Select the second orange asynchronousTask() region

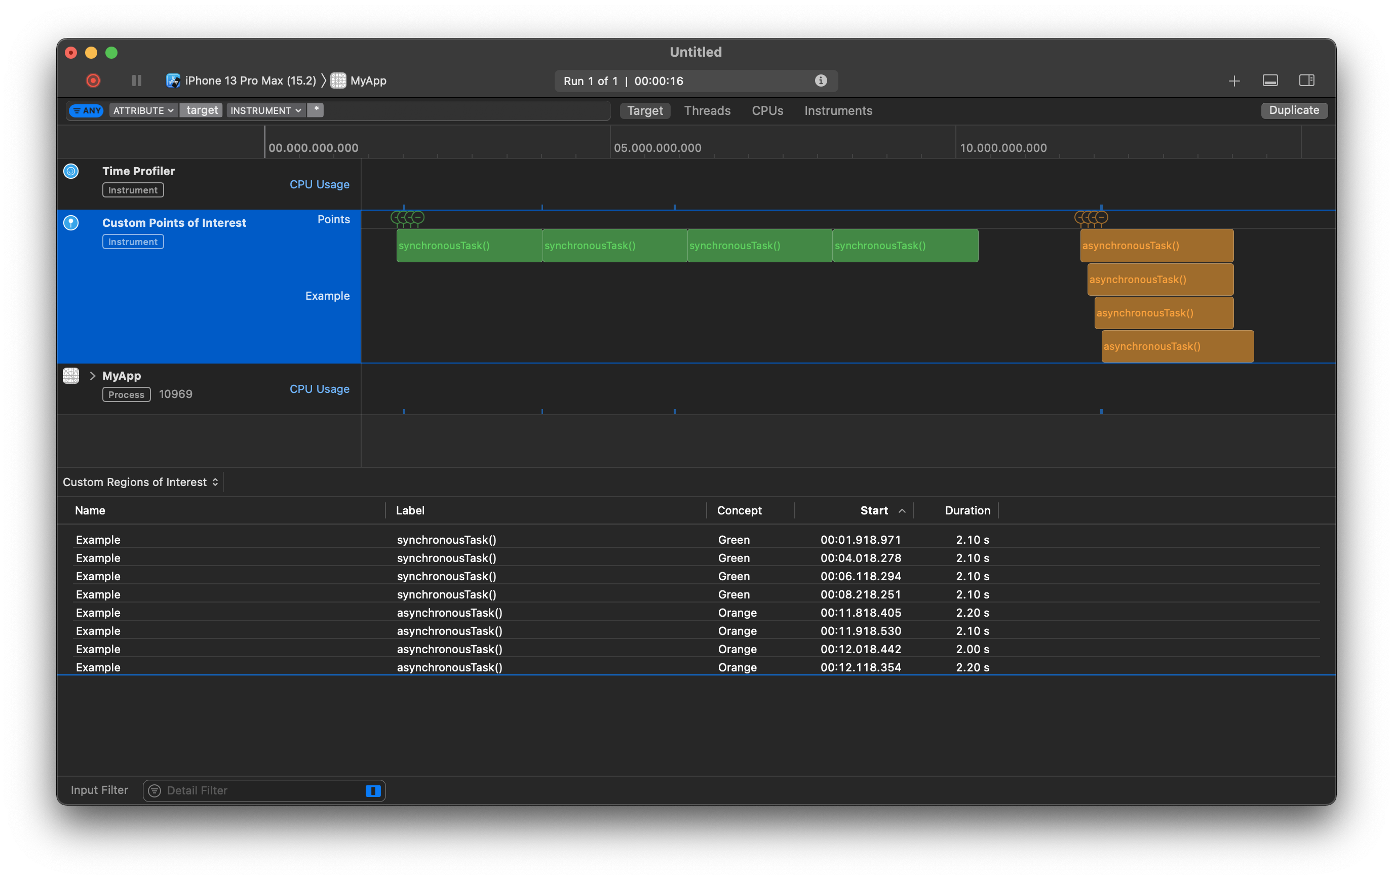pyautogui.click(x=1160, y=279)
